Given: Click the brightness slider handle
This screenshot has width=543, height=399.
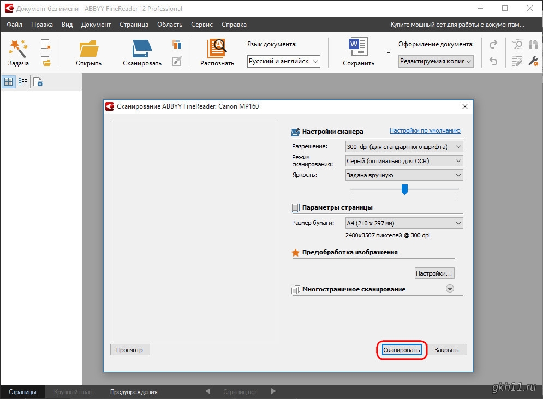Looking at the screenshot, I should coord(404,189).
